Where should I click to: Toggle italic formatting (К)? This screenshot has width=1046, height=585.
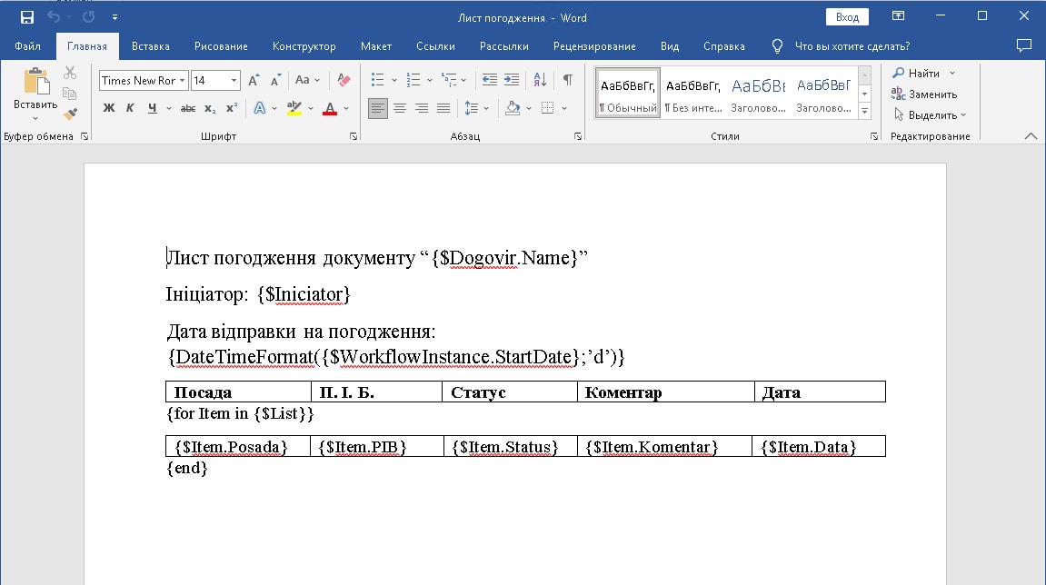click(x=130, y=108)
